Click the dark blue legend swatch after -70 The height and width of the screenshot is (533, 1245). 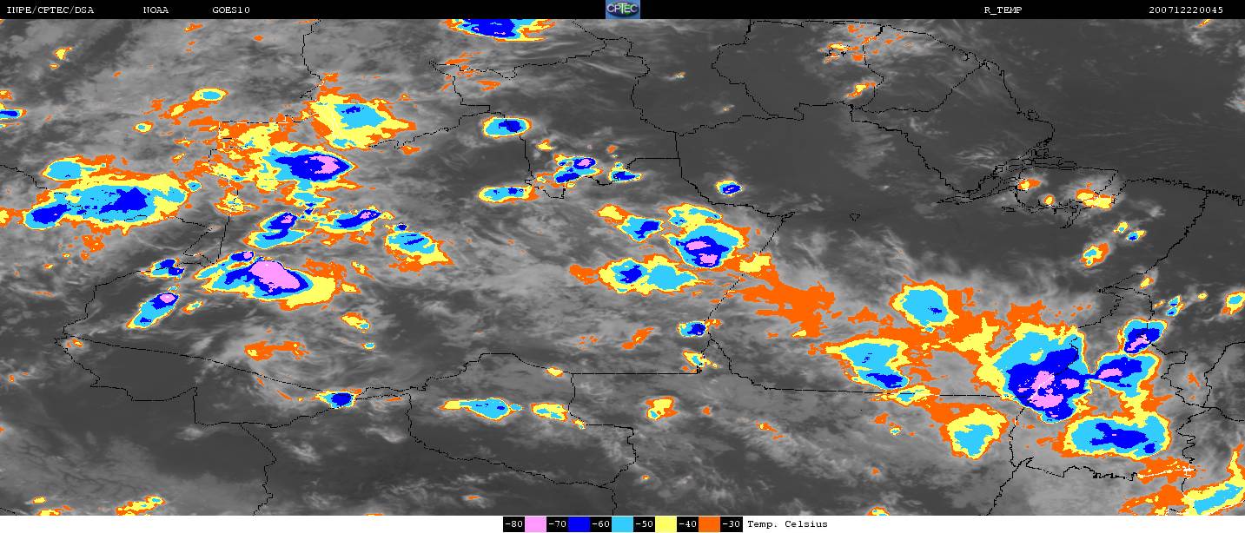(579, 524)
